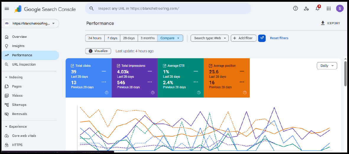Open the Daily granularity dropdown
The width and height of the screenshot is (349, 154).
point(327,66)
